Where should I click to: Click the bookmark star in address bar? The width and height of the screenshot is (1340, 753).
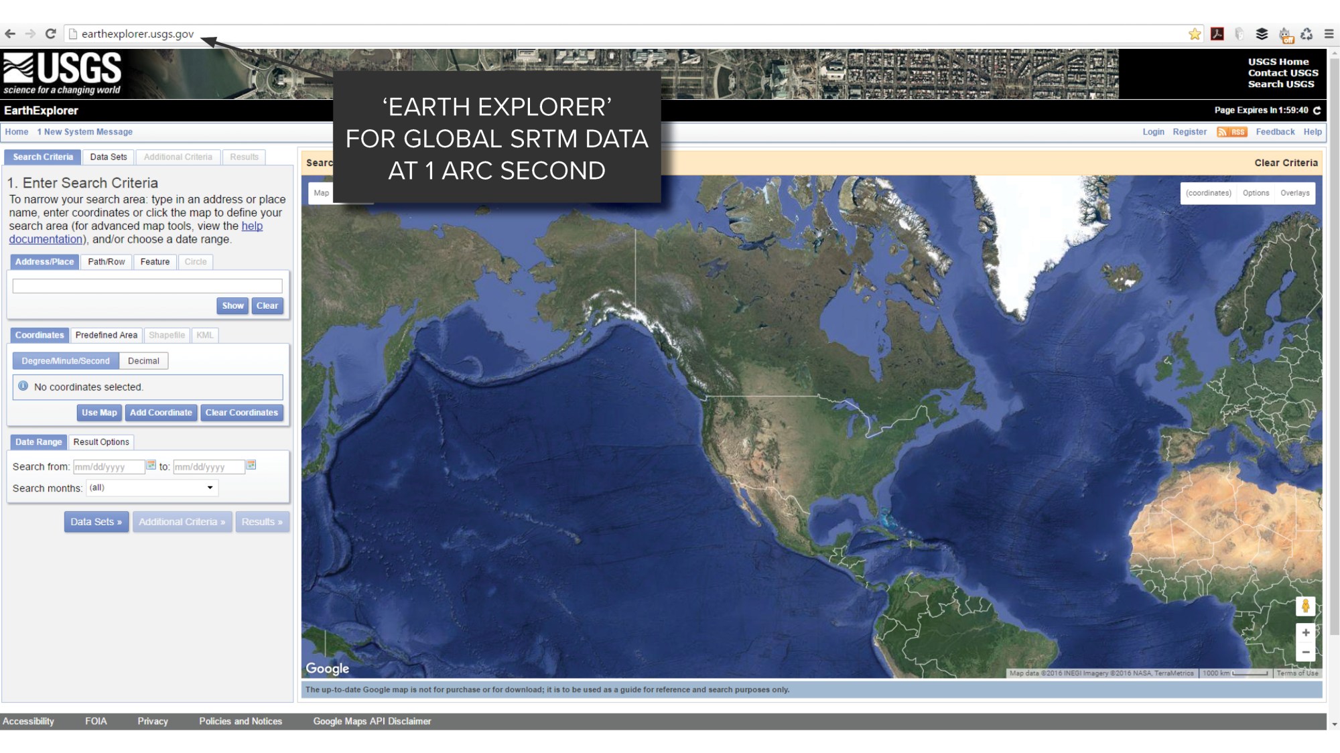1194,32
